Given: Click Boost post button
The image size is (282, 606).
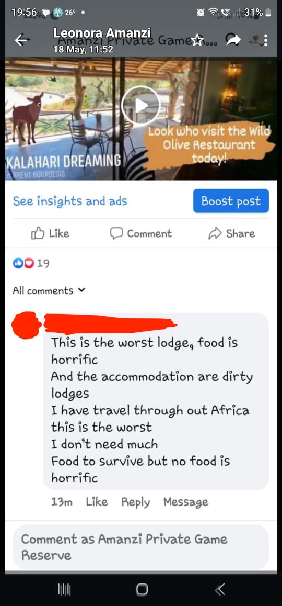Looking at the screenshot, I should point(231,201).
